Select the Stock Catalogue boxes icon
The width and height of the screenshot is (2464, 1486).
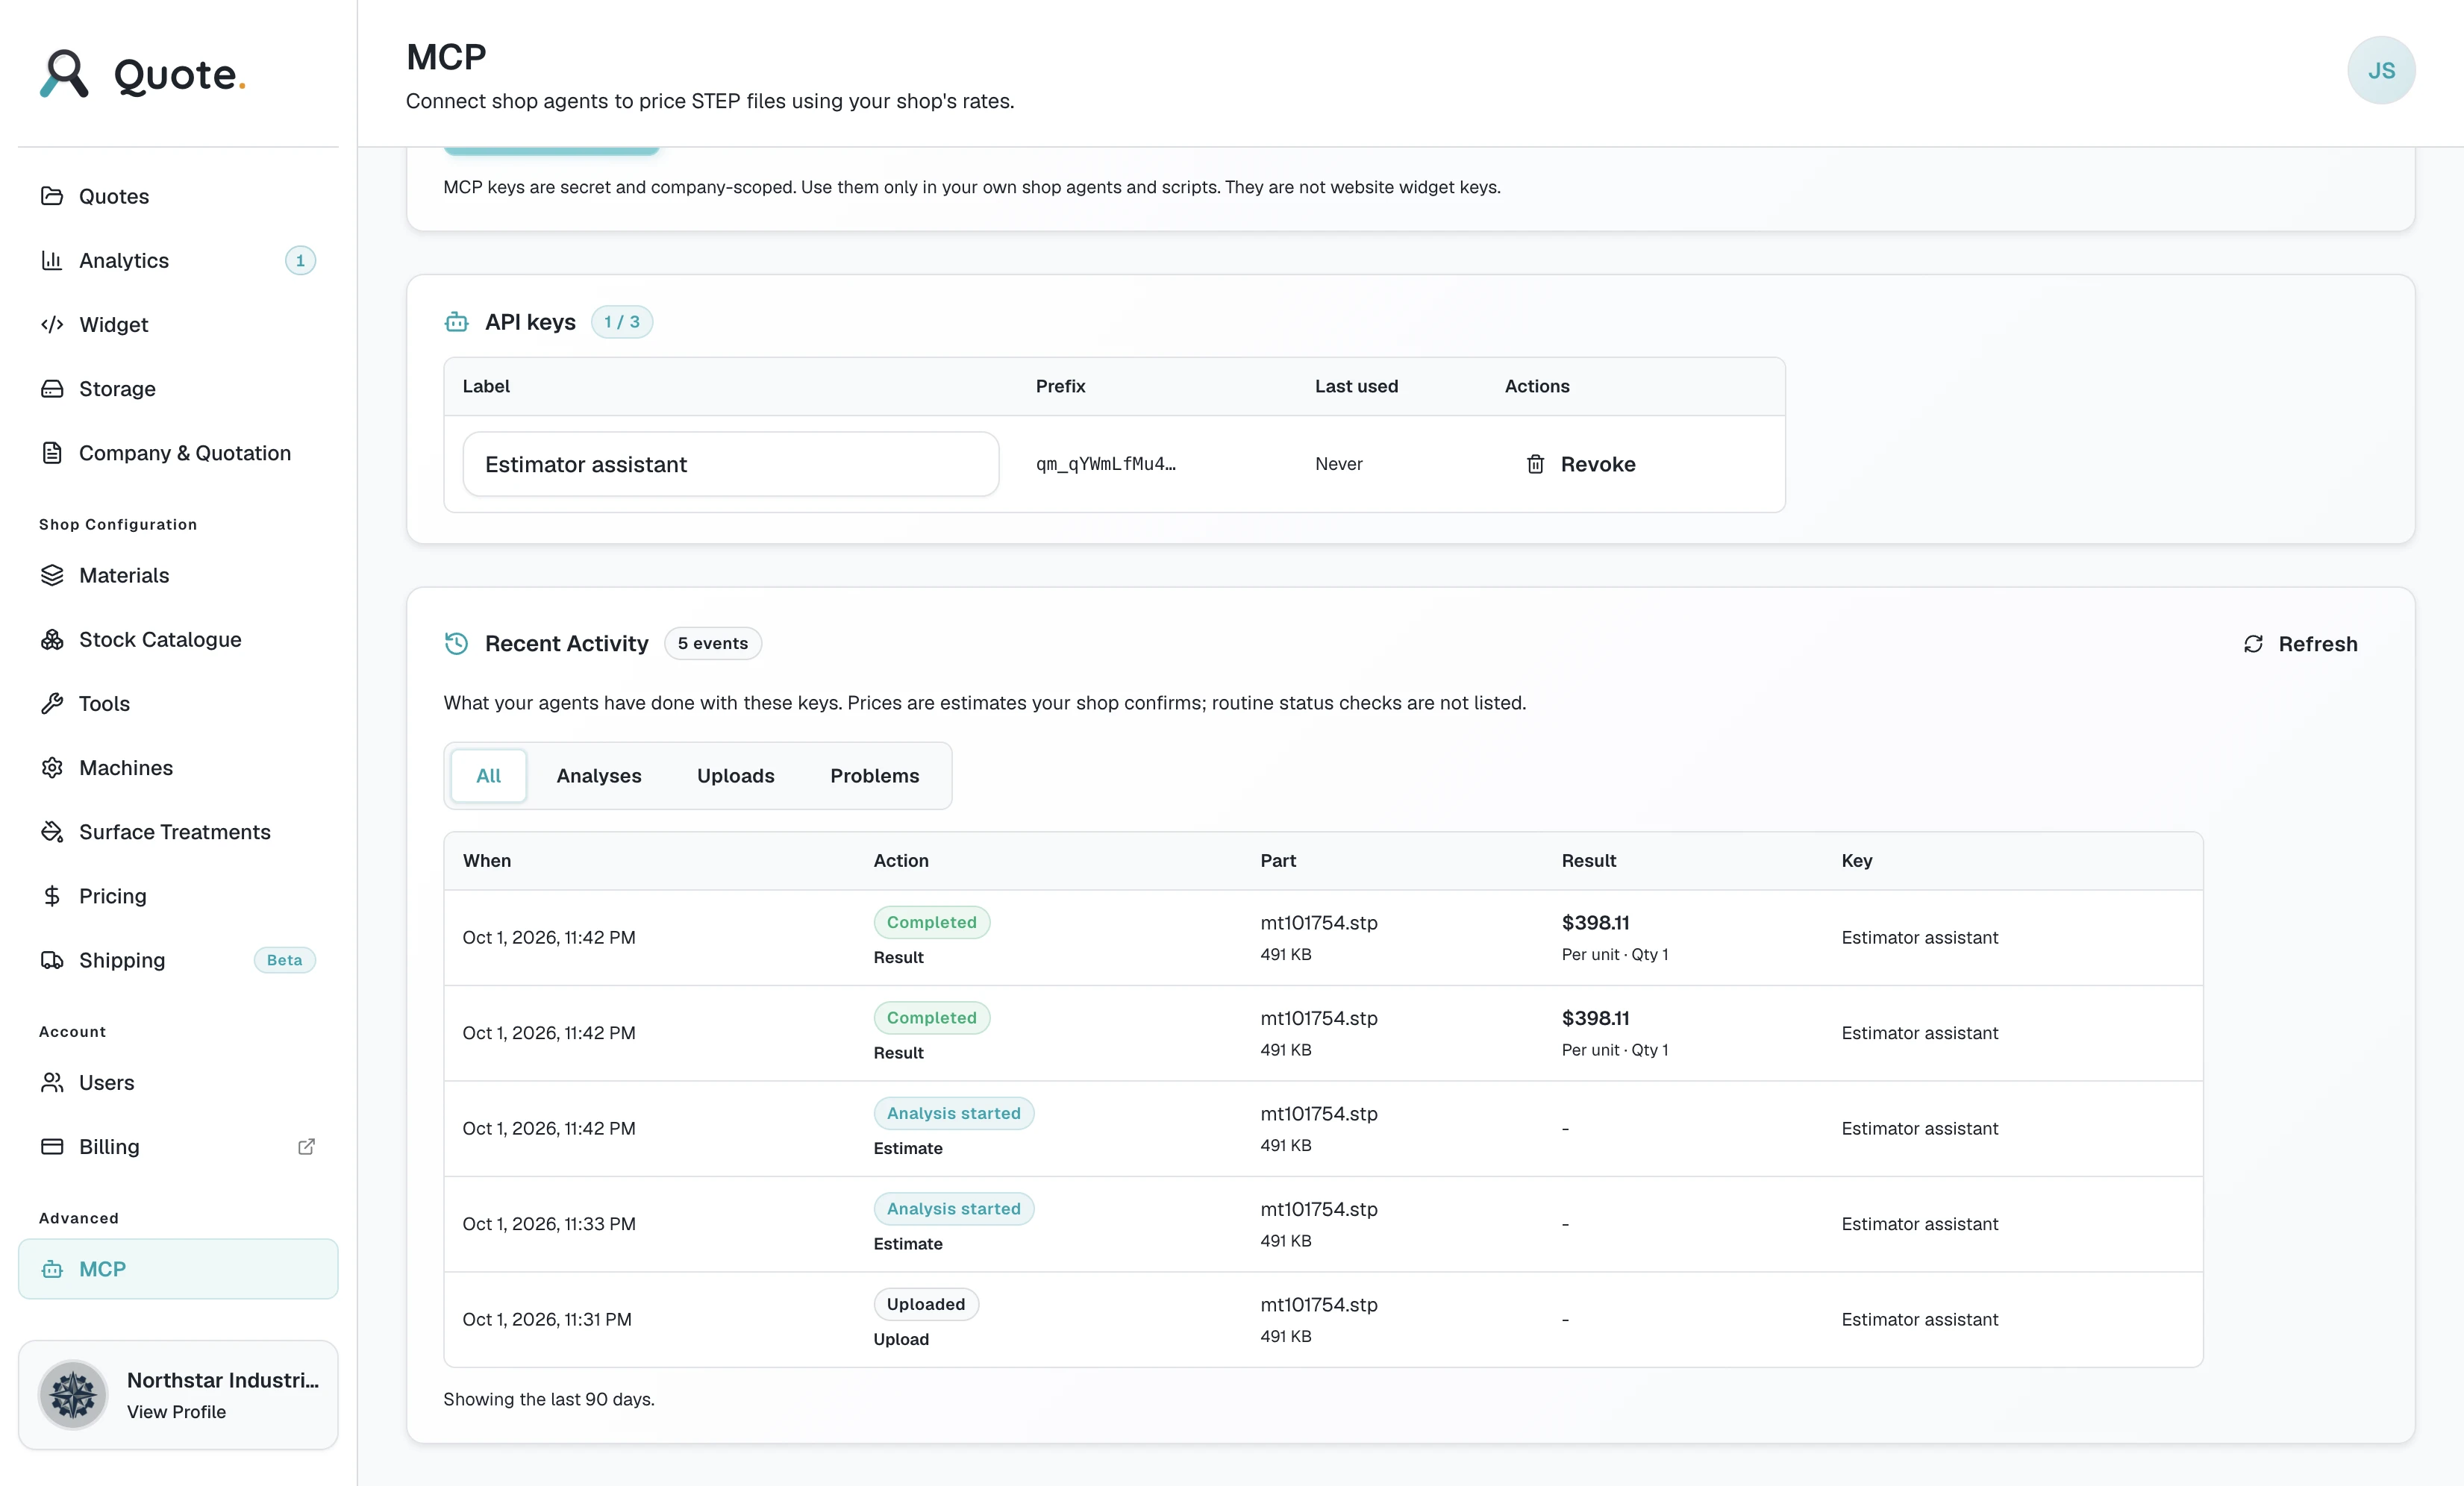52,639
